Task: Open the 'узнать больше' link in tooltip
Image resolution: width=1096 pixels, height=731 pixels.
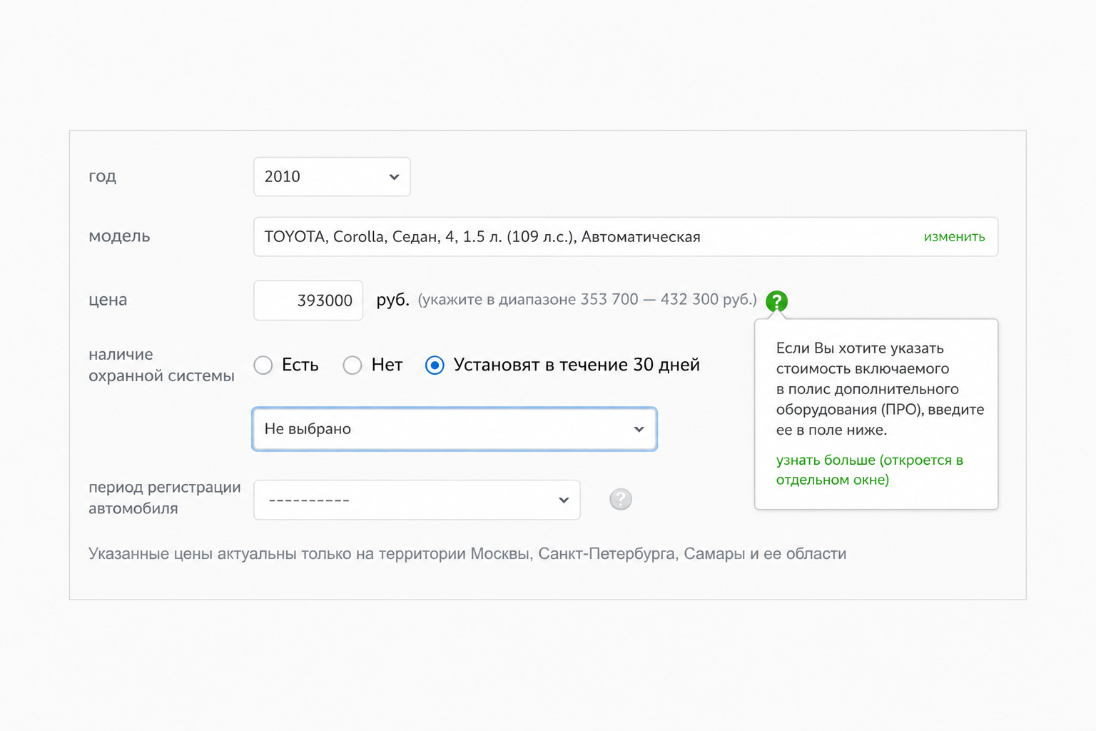Action: coord(870,470)
